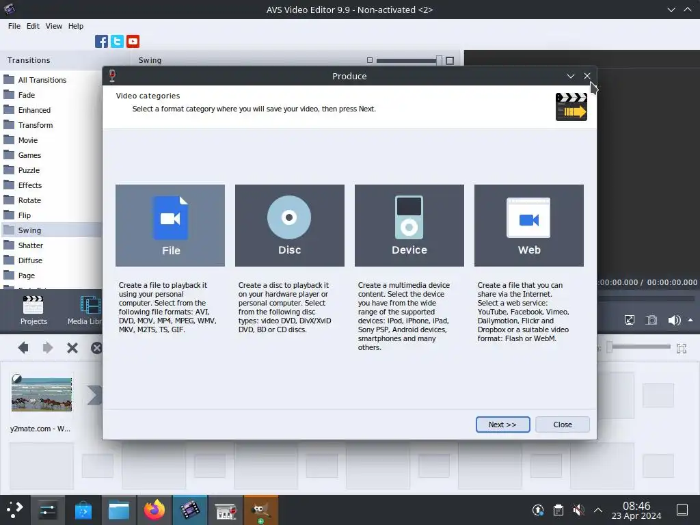
Task: Select the Device video category tile
Action: [x=409, y=226]
